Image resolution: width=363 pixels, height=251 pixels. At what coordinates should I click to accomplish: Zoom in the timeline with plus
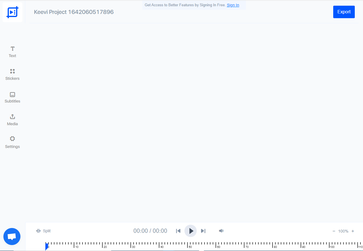pyautogui.click(x=353, y=231)
